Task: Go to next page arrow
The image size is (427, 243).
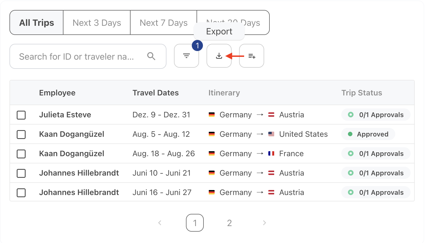Action: (x=264, y=223)
